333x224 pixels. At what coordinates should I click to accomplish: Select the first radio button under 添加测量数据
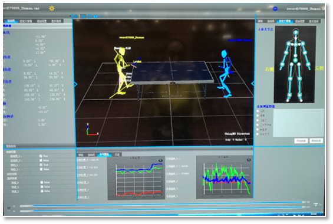[258, 111]
